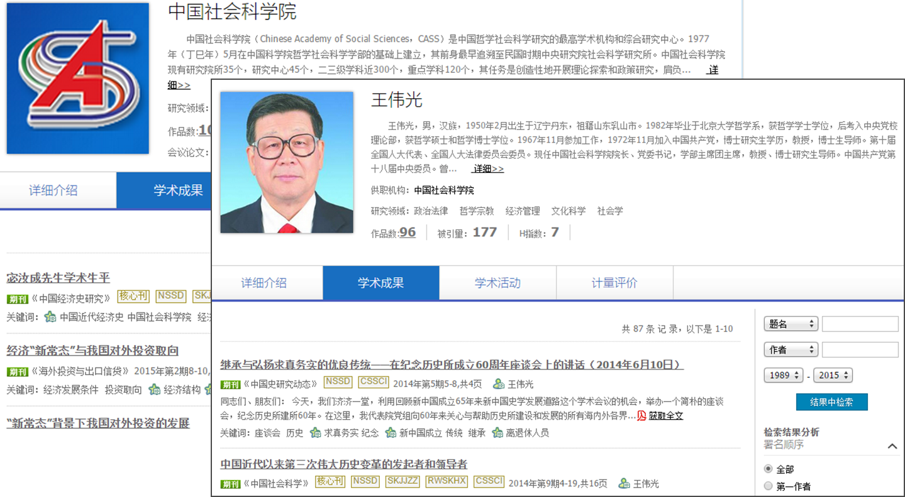Open the 计量评价 tab
The width and height of the screenshot is (905, 497).
pos(614,283)
